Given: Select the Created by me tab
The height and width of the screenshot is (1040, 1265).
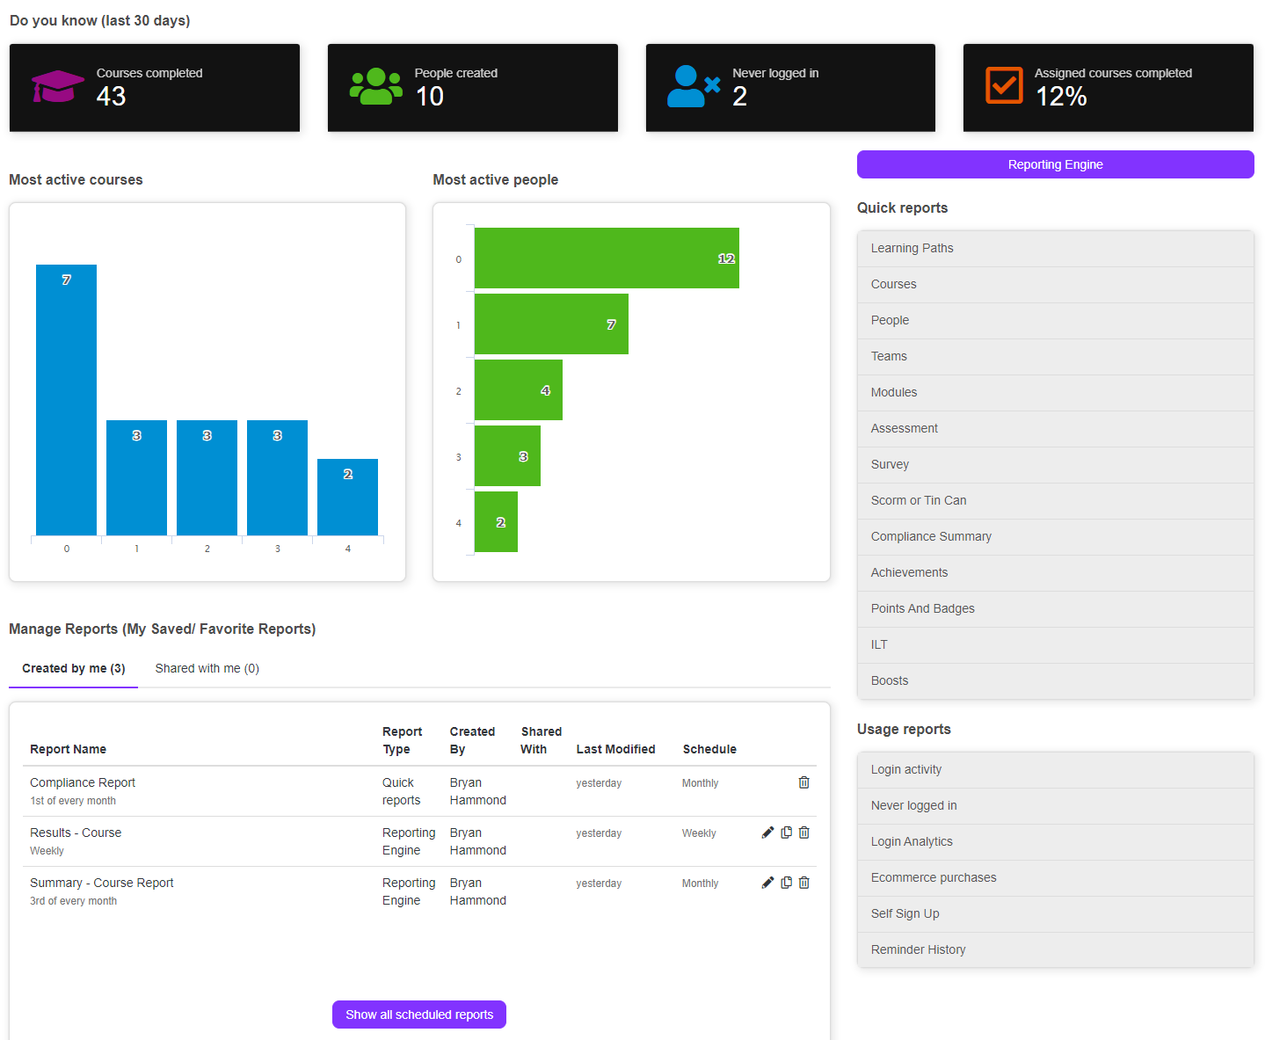Looking at the screenshot, I should click(73, 668).
